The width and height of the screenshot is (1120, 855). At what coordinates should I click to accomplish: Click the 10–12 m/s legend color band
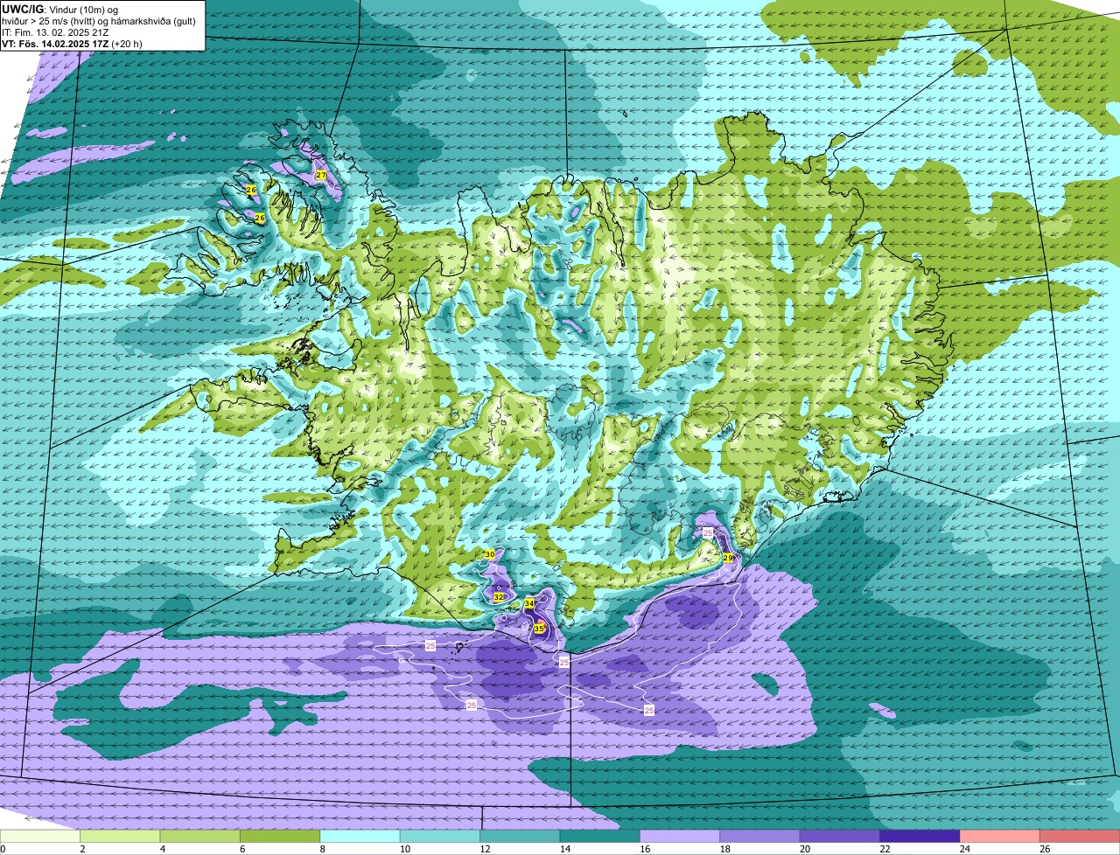[x=440, y=836]
